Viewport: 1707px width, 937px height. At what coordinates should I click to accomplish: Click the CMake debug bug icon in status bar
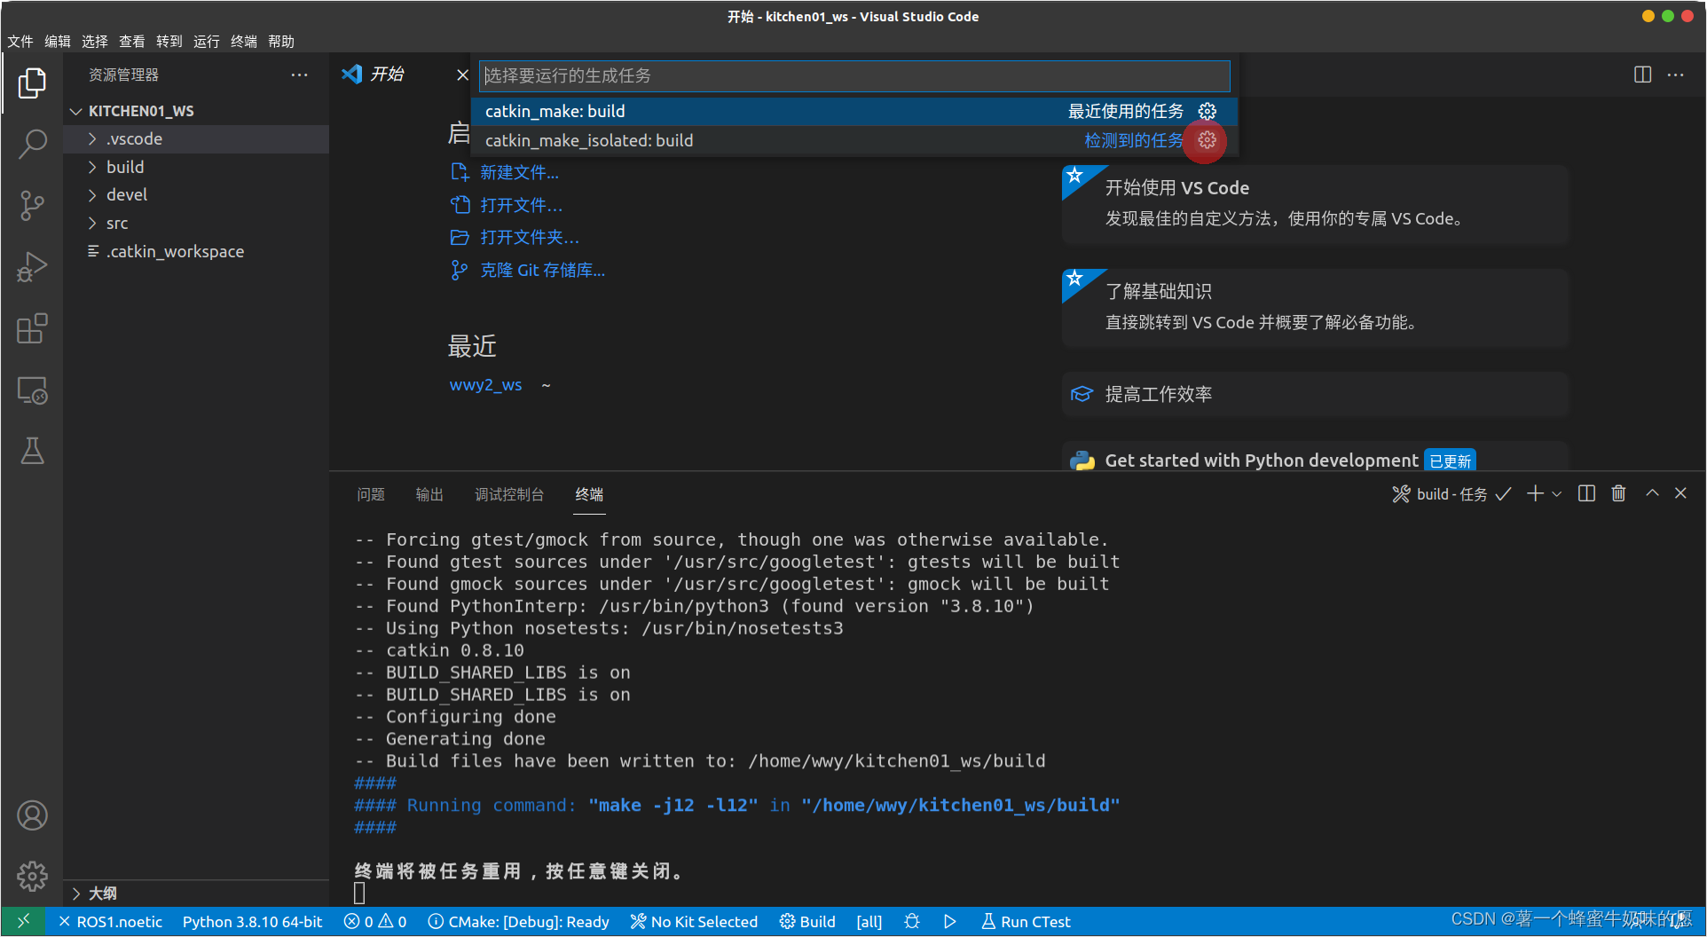click(912, 921)
